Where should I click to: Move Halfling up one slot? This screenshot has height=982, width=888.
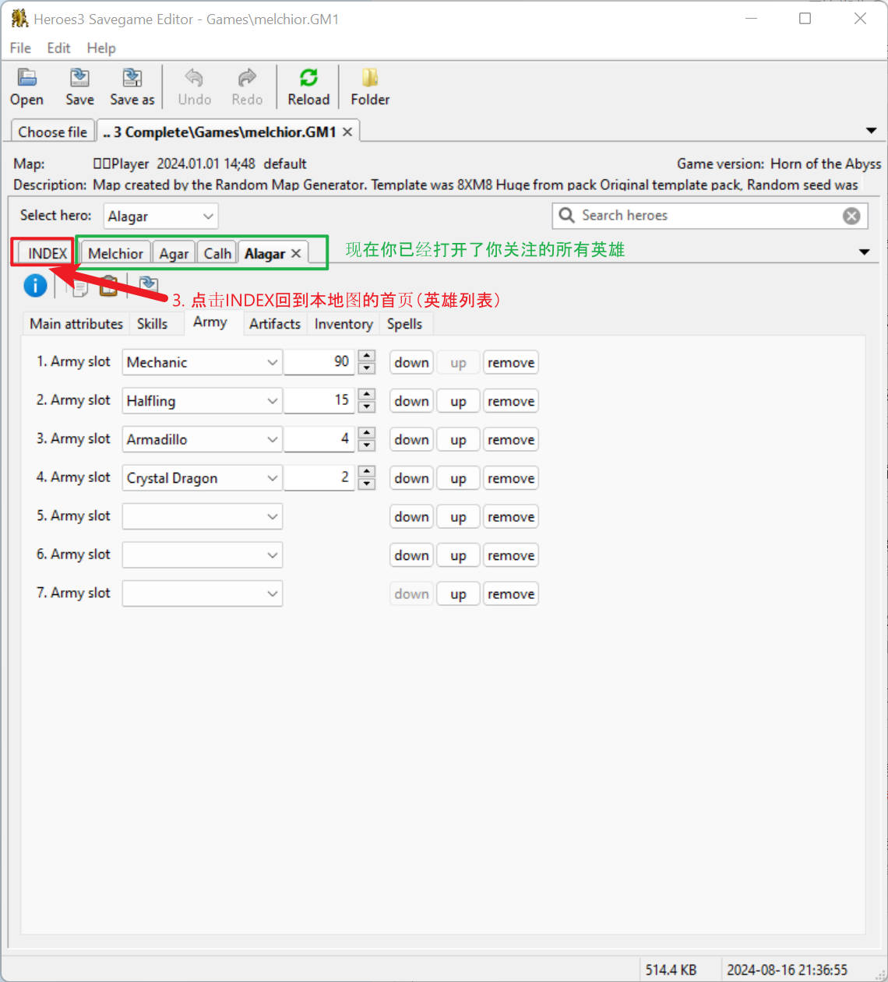click(x=458, y=401)
